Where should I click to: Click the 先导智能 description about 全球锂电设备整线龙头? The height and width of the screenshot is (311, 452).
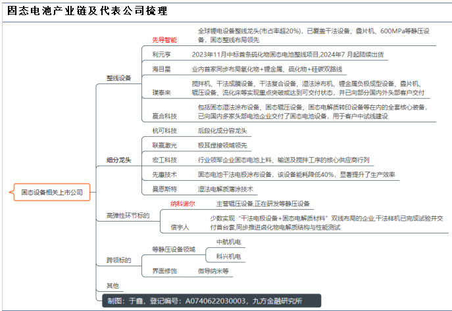pos(314,36)
